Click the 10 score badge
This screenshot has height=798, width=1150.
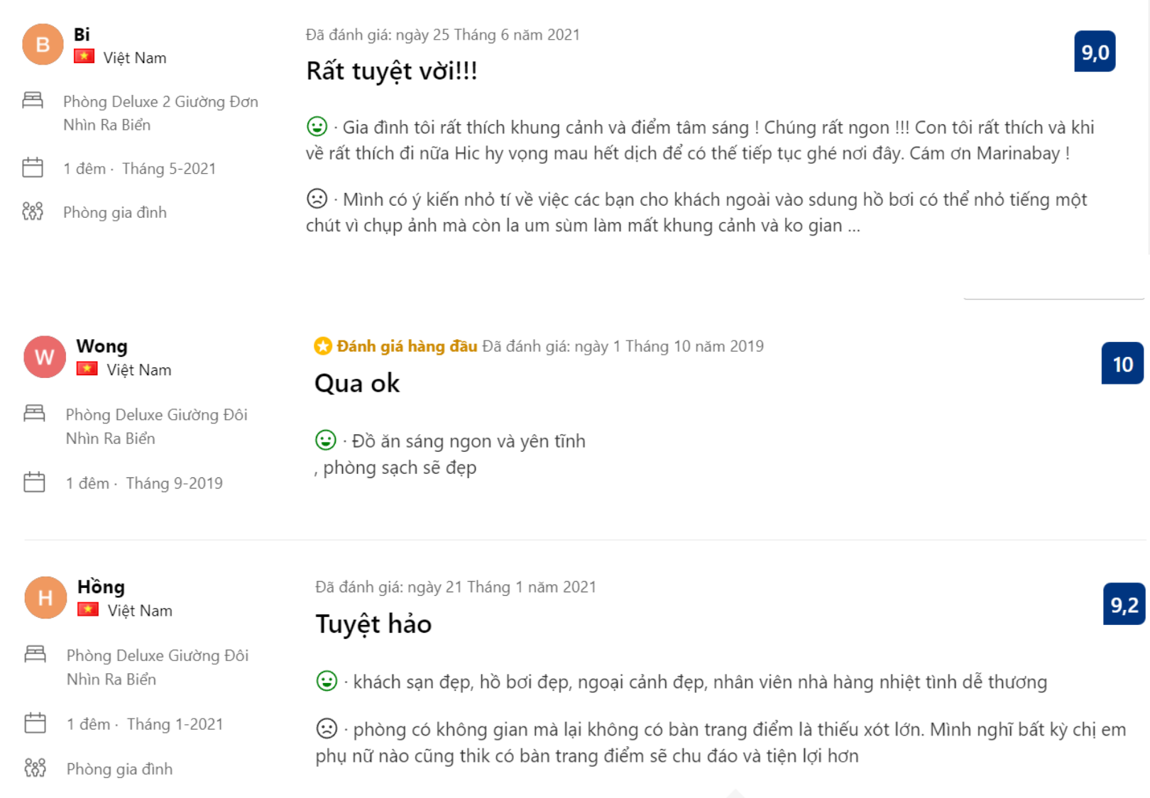pos(1122,364)
